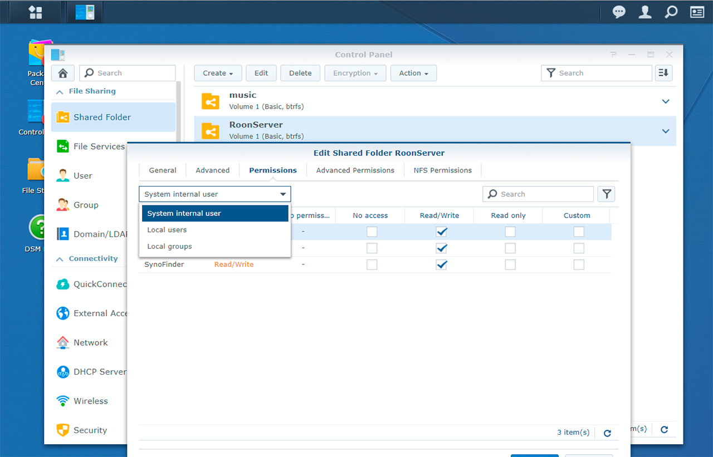Open the DSM main menu icon
The image size is (713, 457).
click(35, 12)
